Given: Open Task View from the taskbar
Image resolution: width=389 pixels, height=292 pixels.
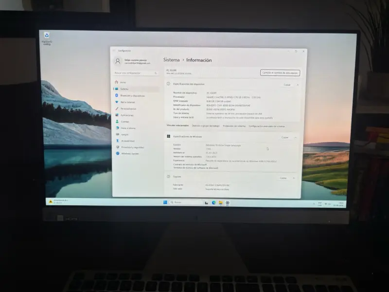Looking at the screenshot, I should point(206,203).
